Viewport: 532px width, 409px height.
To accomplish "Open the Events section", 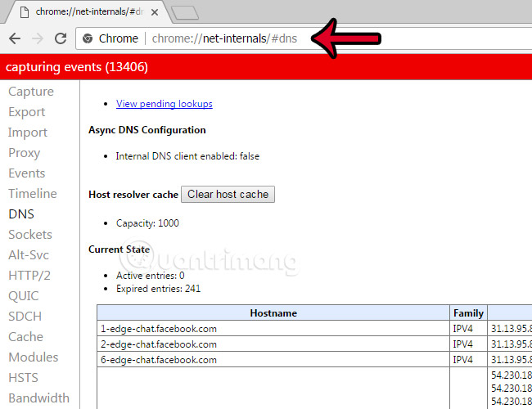I will (26, 173).
